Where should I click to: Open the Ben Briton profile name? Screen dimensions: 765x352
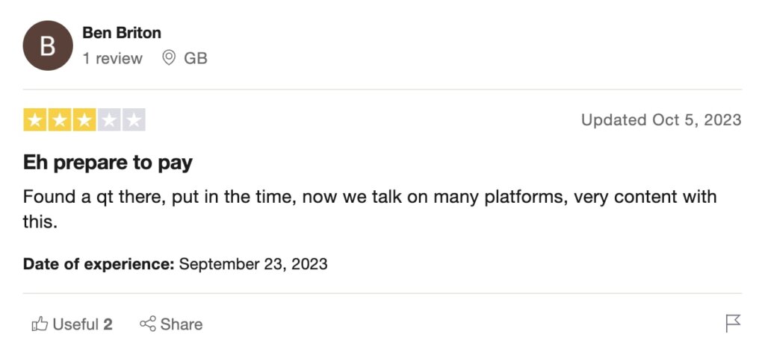click(122, 33)
